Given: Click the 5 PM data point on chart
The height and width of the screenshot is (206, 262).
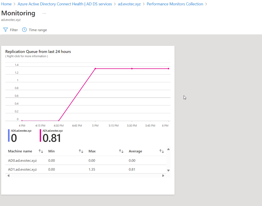Looking at the screenshot, I should click(95, 69).
